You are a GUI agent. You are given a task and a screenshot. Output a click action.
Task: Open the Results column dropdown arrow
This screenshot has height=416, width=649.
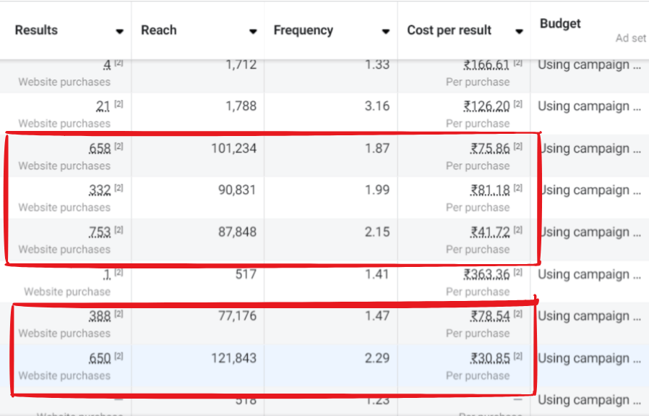point(119,31)
